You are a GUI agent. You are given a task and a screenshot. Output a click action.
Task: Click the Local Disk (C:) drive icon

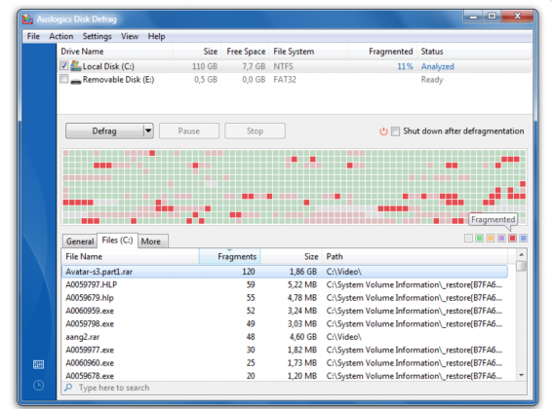point(76,65)
